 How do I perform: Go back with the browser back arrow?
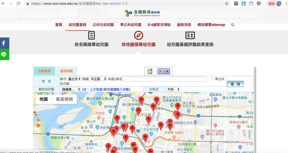[x=3, y=3]
